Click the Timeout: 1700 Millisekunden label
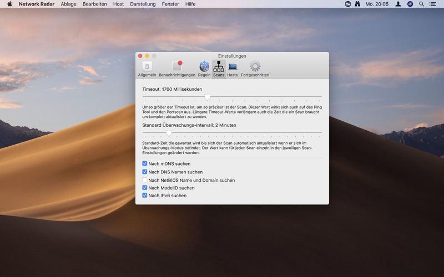The width and height of the screenshot is (444, 277). 172,89
